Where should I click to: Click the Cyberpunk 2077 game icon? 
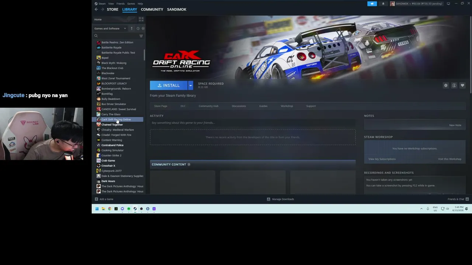[98, 171]
